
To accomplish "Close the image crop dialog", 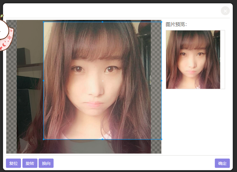I will point(225,11).
